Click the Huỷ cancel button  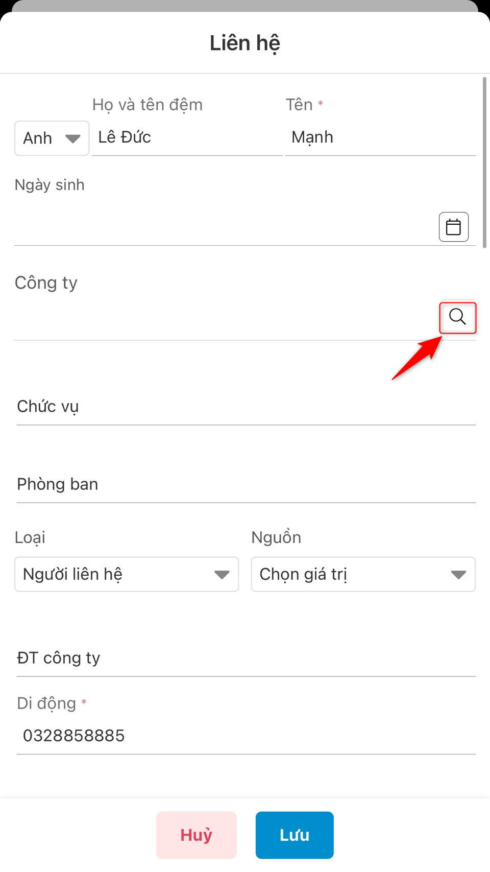tap(197, 835)
